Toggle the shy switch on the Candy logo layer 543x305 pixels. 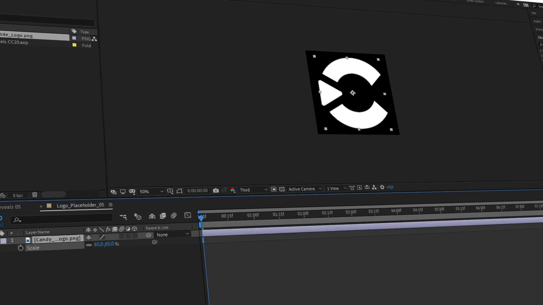89,238
